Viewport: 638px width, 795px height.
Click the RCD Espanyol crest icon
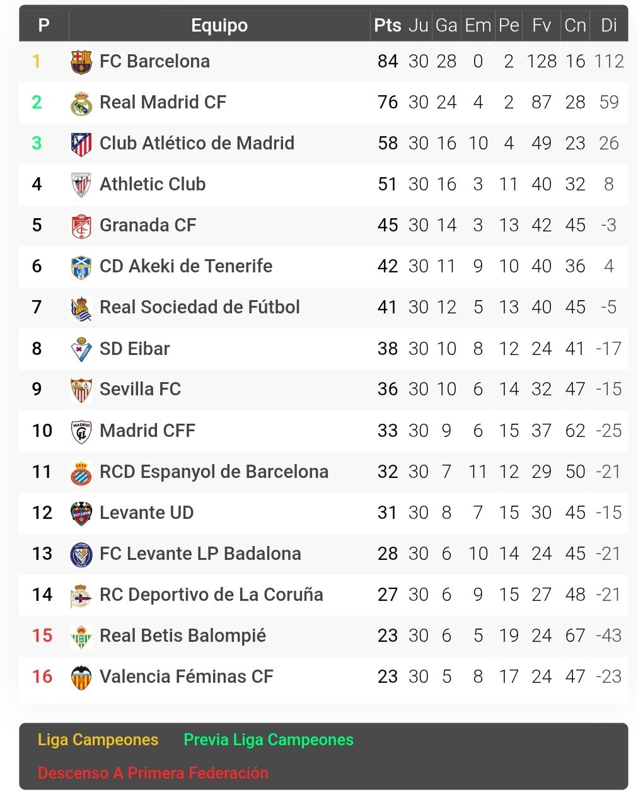pos(81,472)
